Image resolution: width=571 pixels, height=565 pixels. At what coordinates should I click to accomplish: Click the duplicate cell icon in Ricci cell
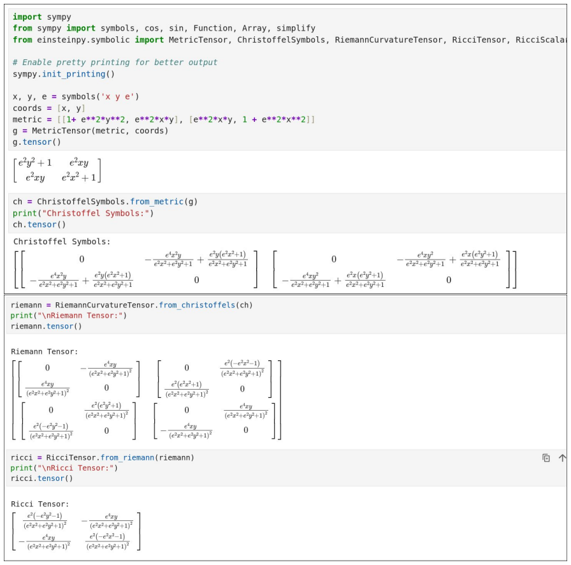(546, 458)
